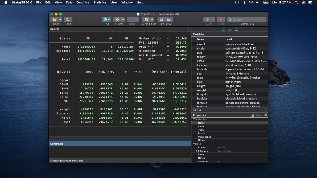Viewport: 317px width, 178px height.
Task: Click the green More arrow button
Action: [207, 20]
